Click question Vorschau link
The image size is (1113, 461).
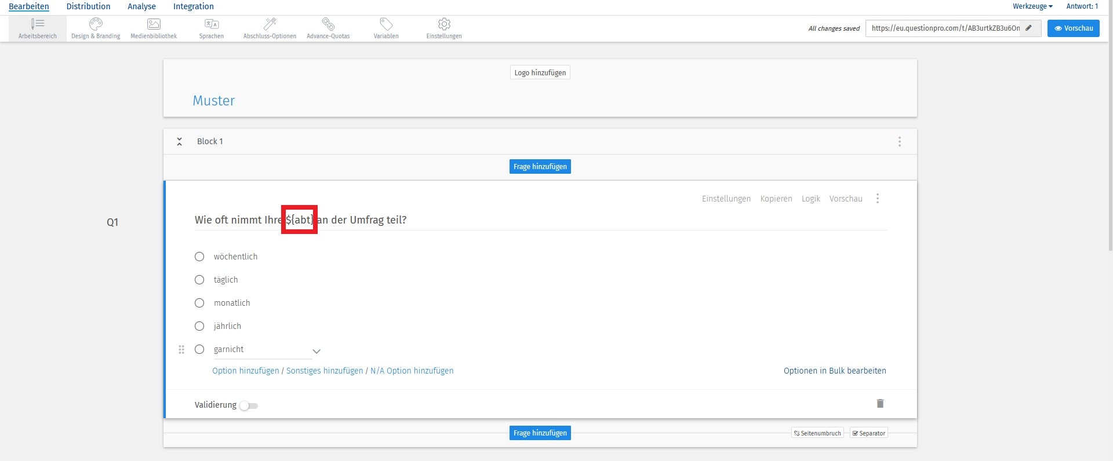coord(846,199)
